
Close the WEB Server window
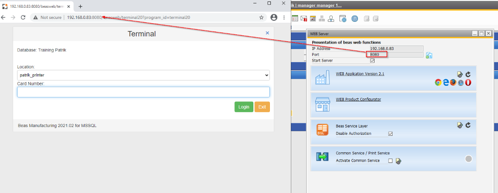(x=488, y=33)
